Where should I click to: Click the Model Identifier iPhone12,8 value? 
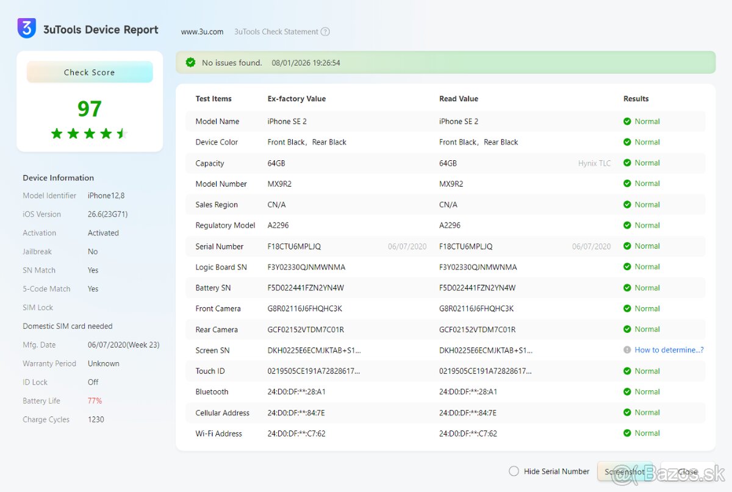tap(106, 196)
